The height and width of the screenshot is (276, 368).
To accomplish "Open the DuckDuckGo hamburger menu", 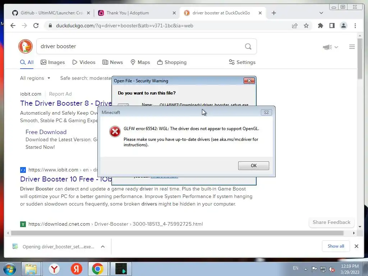I will 352,47.
